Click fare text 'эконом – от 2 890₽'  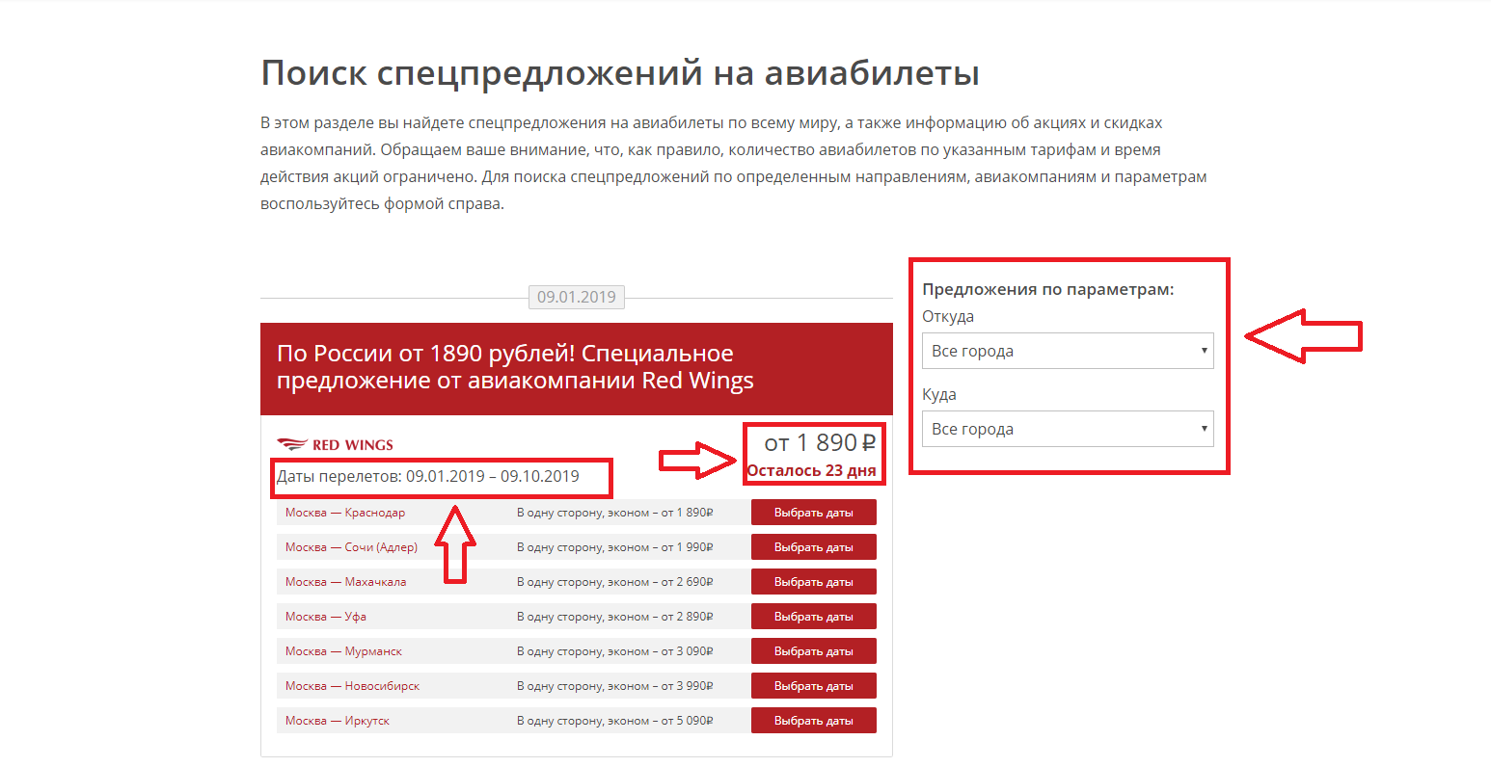[660, 617]
